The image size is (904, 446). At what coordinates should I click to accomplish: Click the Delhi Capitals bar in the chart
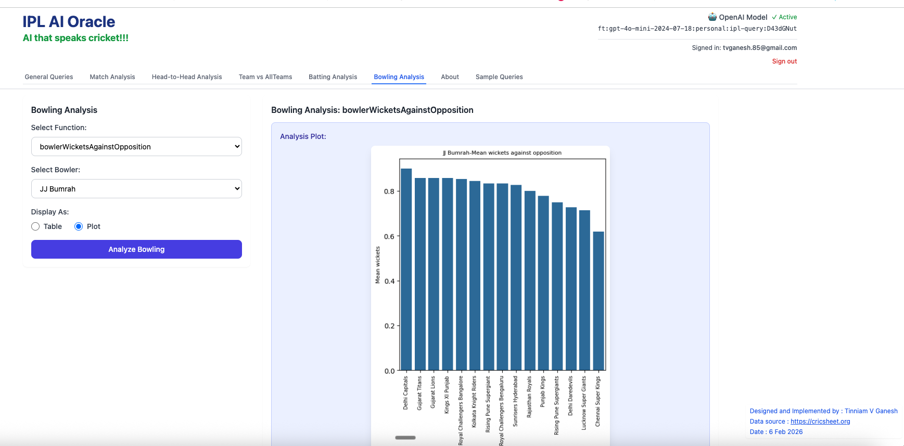click(406, 271)
